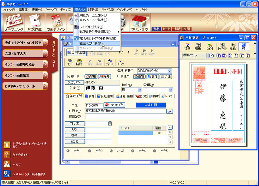Open the クリックガイド question mark icon
This screenshot has width=259, height=186.
(7, 155)
